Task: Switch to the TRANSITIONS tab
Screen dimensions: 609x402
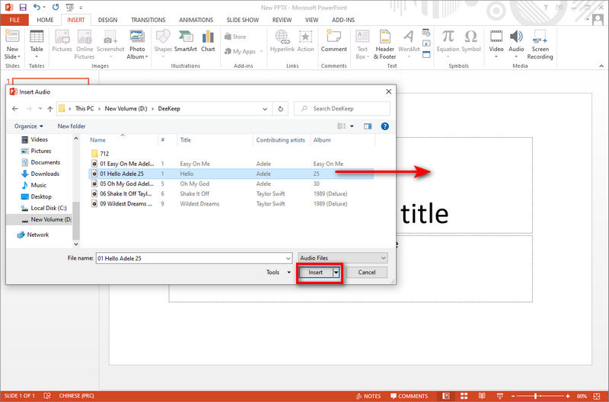Action: [148, 20]
